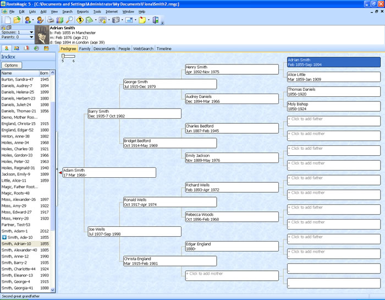Click the index scrollbar down arrow

(53, 290)
